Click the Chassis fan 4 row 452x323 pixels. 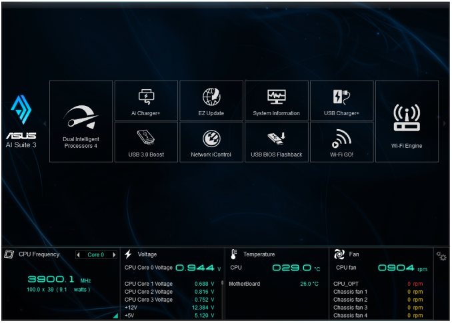(378, 316)
